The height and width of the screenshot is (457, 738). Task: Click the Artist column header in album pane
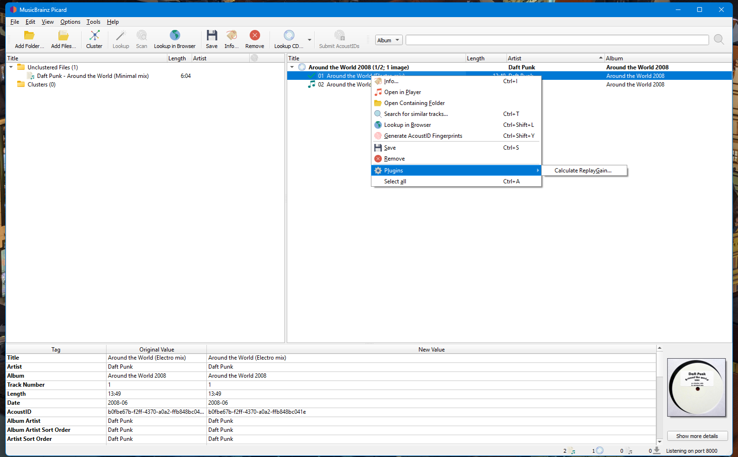tap(515, 58)
